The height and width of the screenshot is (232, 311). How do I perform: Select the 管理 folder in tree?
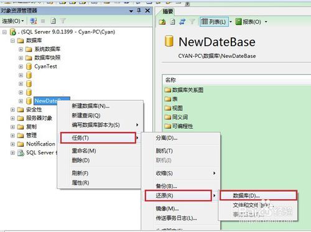pos(32,136)
